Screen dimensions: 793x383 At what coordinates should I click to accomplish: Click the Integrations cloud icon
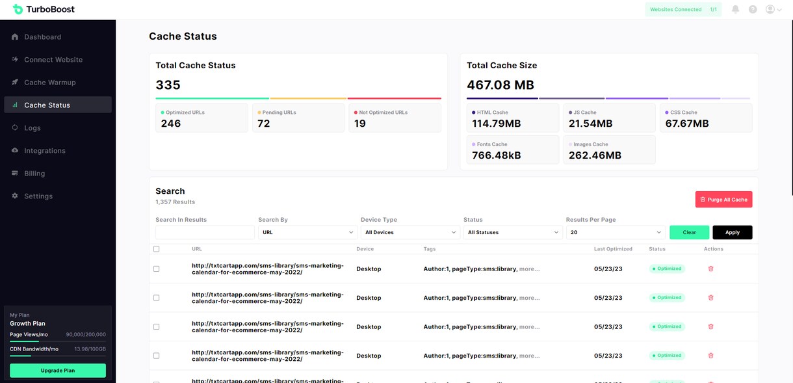(15, 151)
